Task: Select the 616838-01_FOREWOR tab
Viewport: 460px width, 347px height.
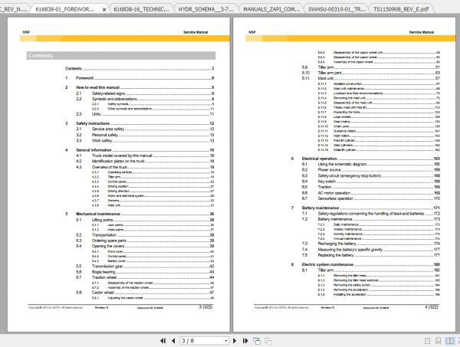Action: (65, 9)
